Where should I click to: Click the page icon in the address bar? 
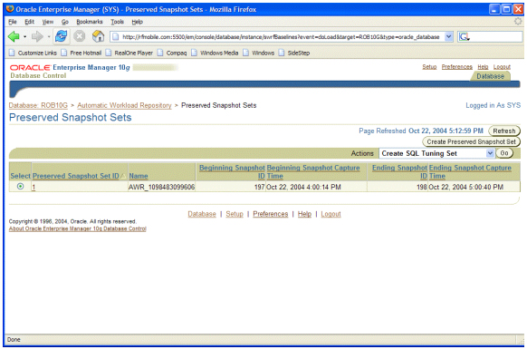[x=116, y=36]
